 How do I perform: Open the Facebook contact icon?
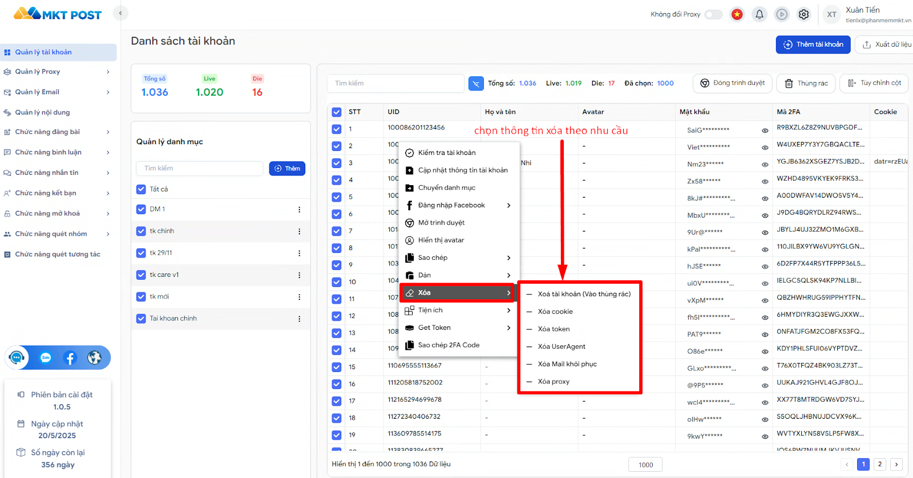[70, 358]
